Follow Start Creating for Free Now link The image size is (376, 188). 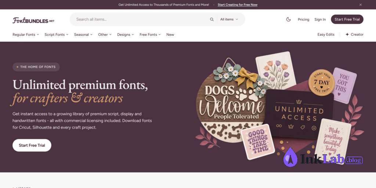pos(238,4)
